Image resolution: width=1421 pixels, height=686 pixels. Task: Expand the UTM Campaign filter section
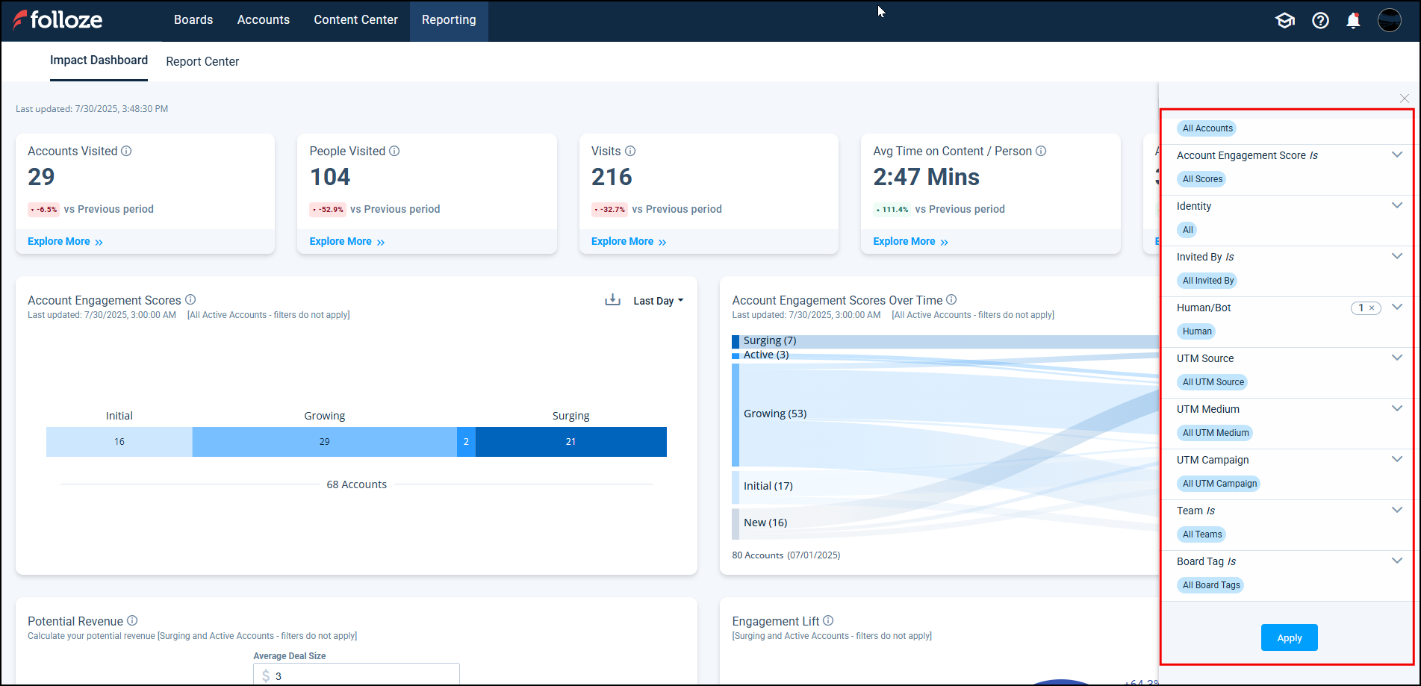tap(1396, 460)
